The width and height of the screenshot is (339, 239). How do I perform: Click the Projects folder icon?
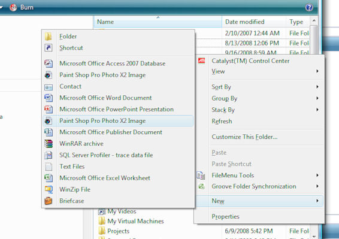coord(102,231)
